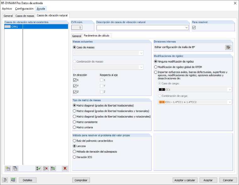
Task: Click the Respecto al eje Y checkbox
Action: [x=102, y=86]
